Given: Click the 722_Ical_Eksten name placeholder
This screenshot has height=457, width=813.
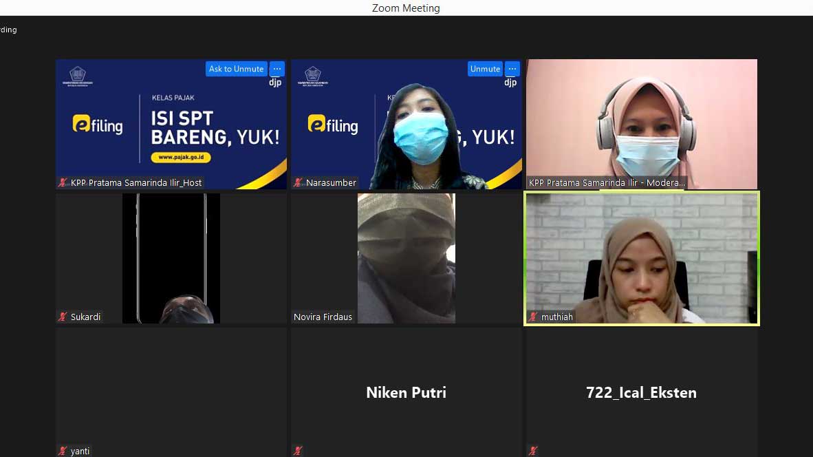Looking at the screenshot, I should (x=641, y=393).
